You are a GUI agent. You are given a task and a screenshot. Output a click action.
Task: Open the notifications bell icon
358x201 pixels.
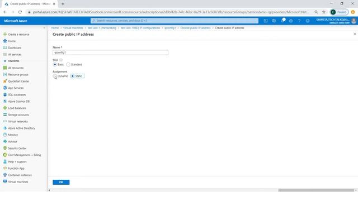(282, 21)
